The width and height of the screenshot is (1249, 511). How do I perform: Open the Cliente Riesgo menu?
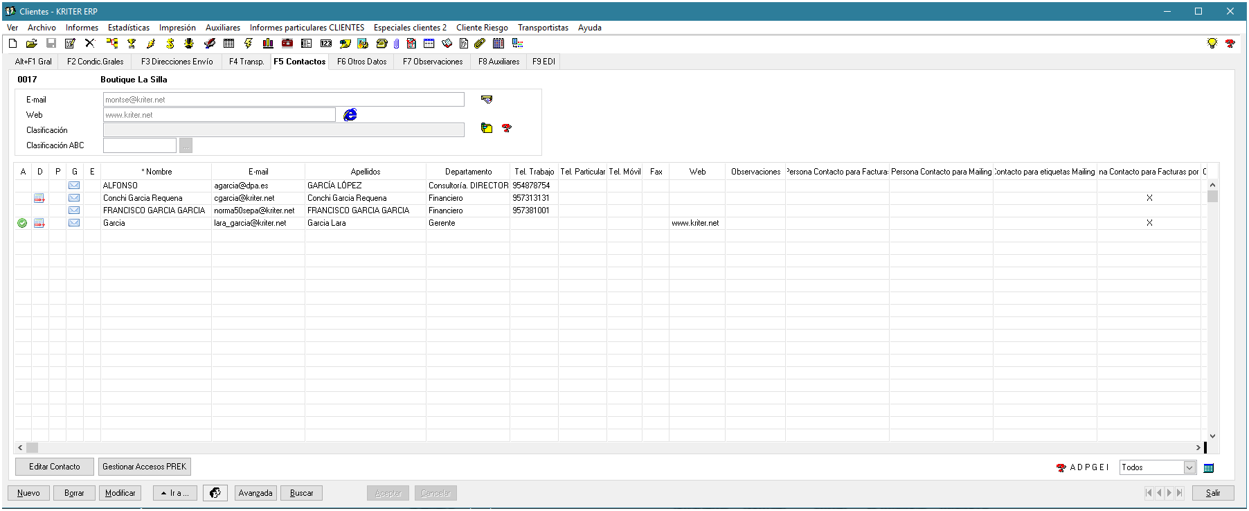(482, 28)
